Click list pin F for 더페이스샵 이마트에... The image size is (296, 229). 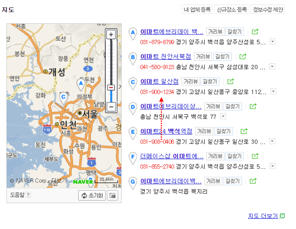coord(133,158)
